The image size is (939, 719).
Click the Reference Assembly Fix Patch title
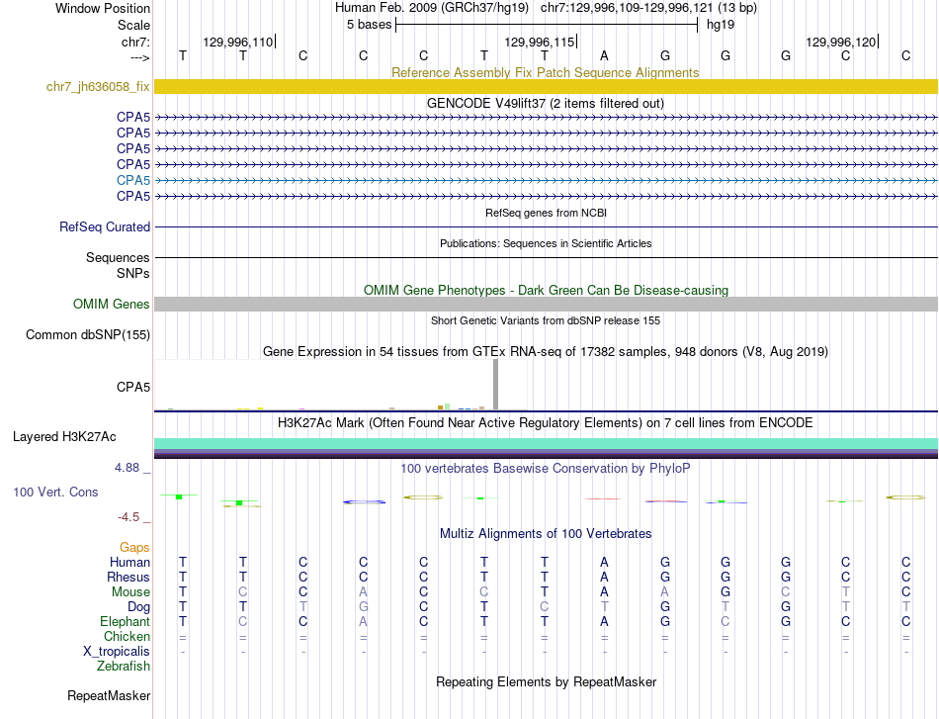(545, 72)
